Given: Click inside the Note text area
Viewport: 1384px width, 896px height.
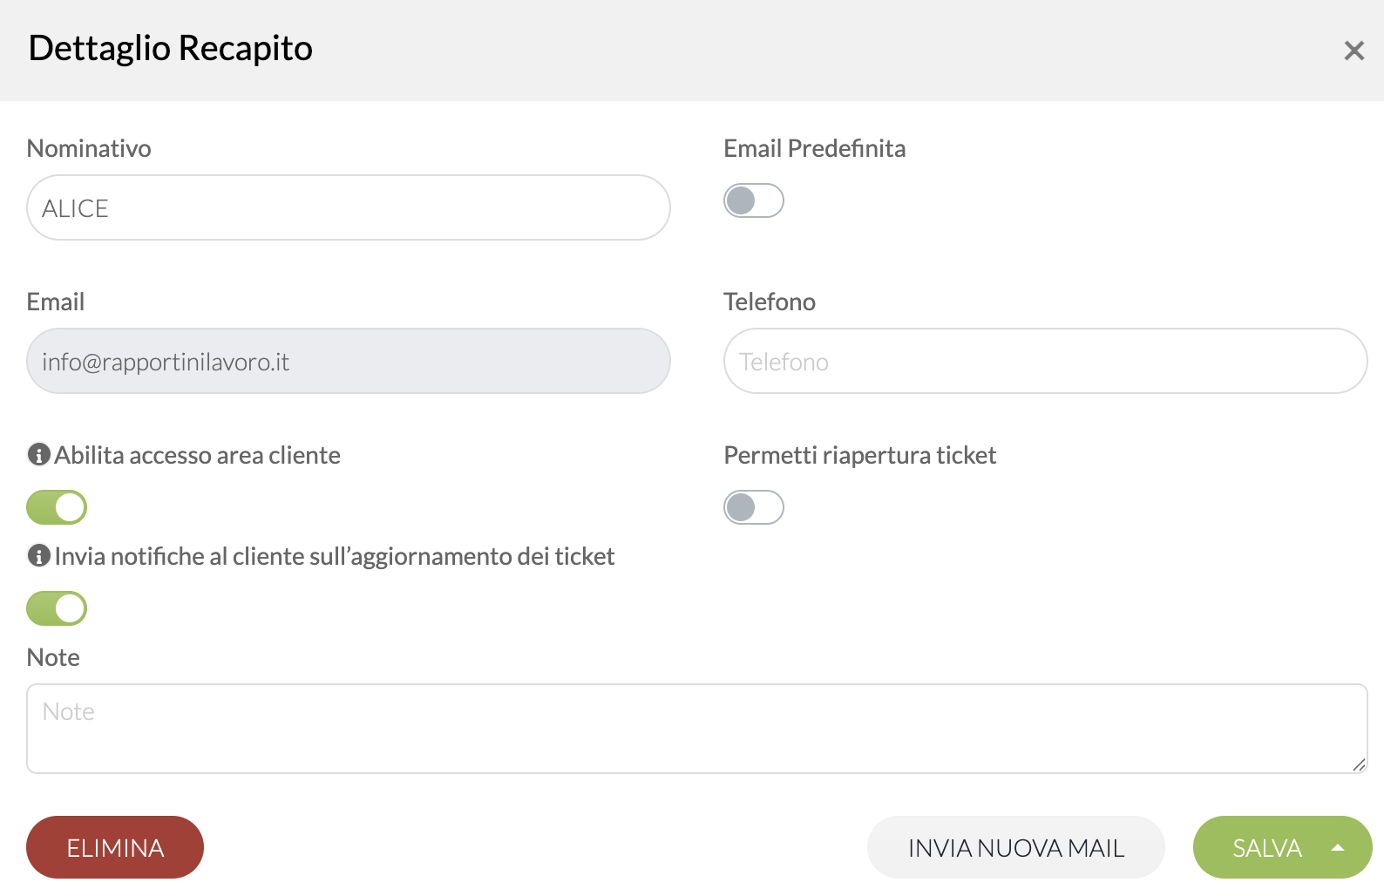Looking at the screenshot, I should point(696,729).
